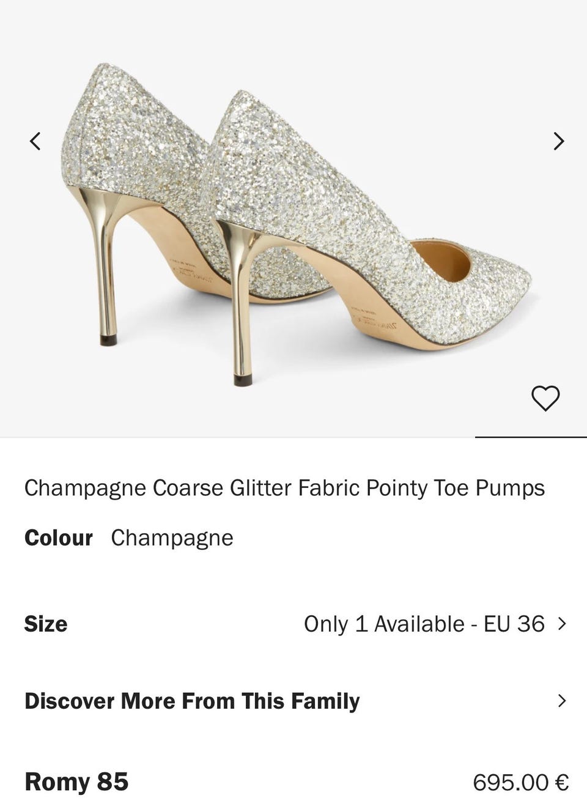This screenshot has height=806, width=587.
Task: Add the pumps to wishlist via heart
Action: click(x=545, y=398)
